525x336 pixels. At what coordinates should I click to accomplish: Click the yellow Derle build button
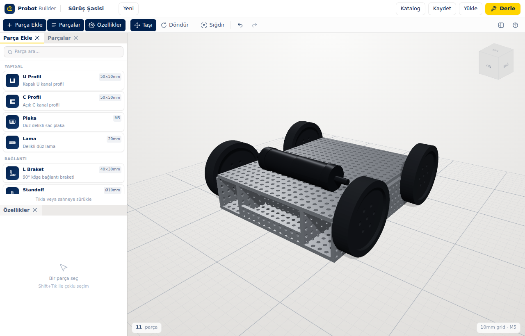tap(502, 9)
